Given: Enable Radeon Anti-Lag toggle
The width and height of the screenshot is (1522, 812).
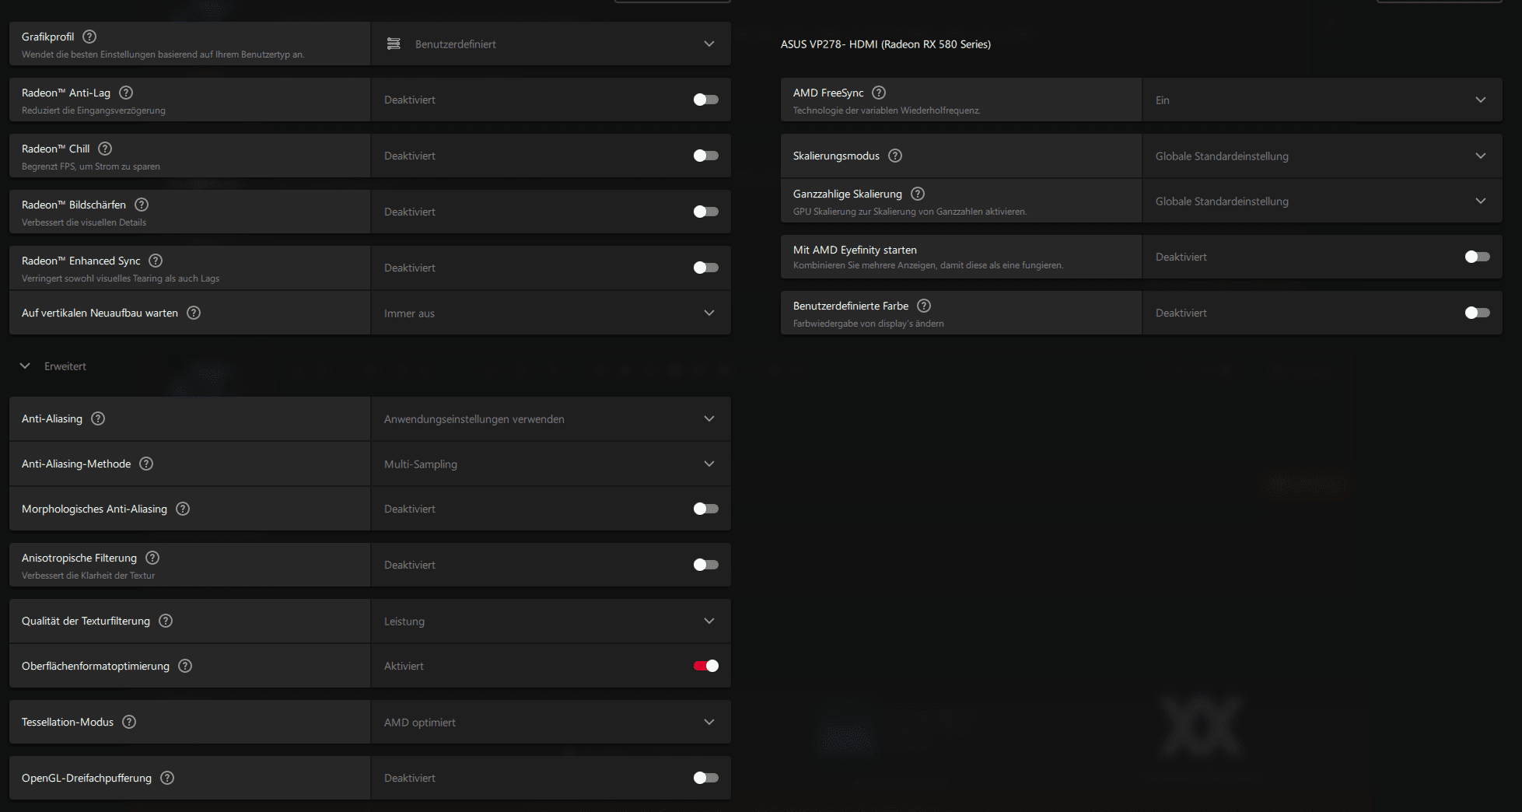Looking at the screenshot, I should pos(705,100).
